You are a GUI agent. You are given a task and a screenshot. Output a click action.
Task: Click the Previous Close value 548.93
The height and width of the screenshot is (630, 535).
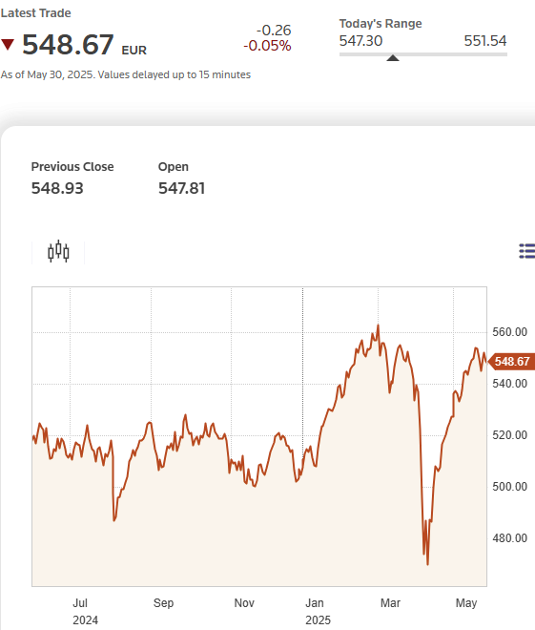click(x=57, y=188)
